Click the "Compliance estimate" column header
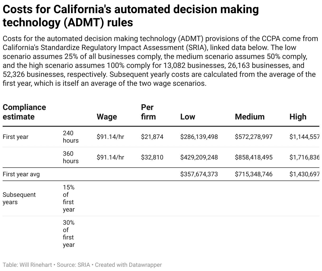322x271 pixels. [x=24, y=112]
